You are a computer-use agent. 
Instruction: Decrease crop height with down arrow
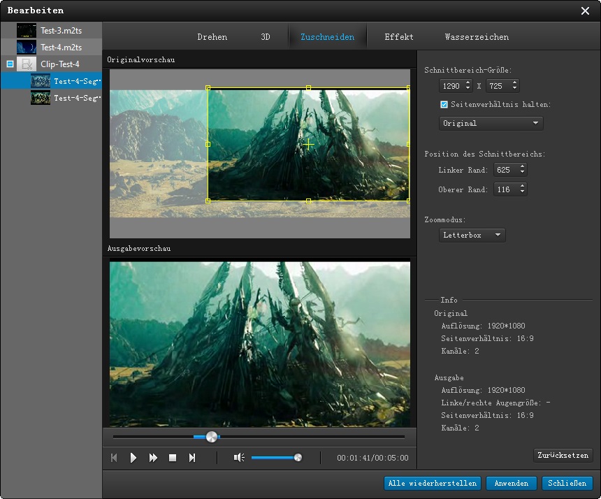click(x=515, y=89)
